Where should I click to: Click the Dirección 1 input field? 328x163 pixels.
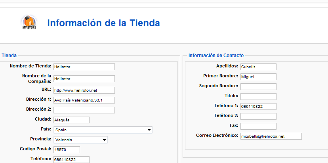[x=84, y=100]
